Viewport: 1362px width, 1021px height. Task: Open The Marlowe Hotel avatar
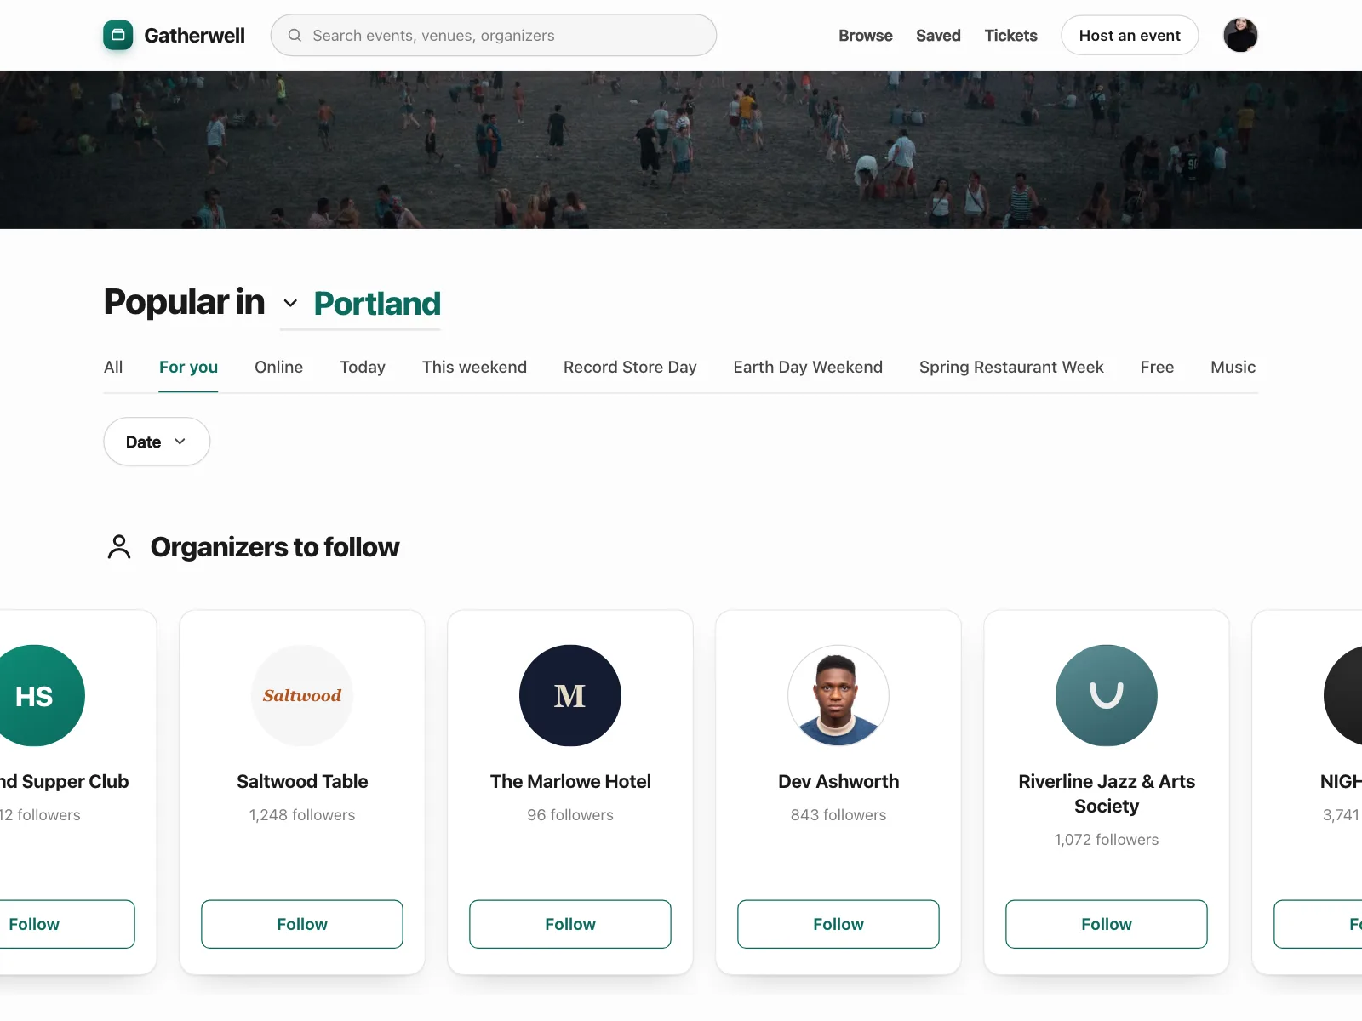(x=570, y=695)
